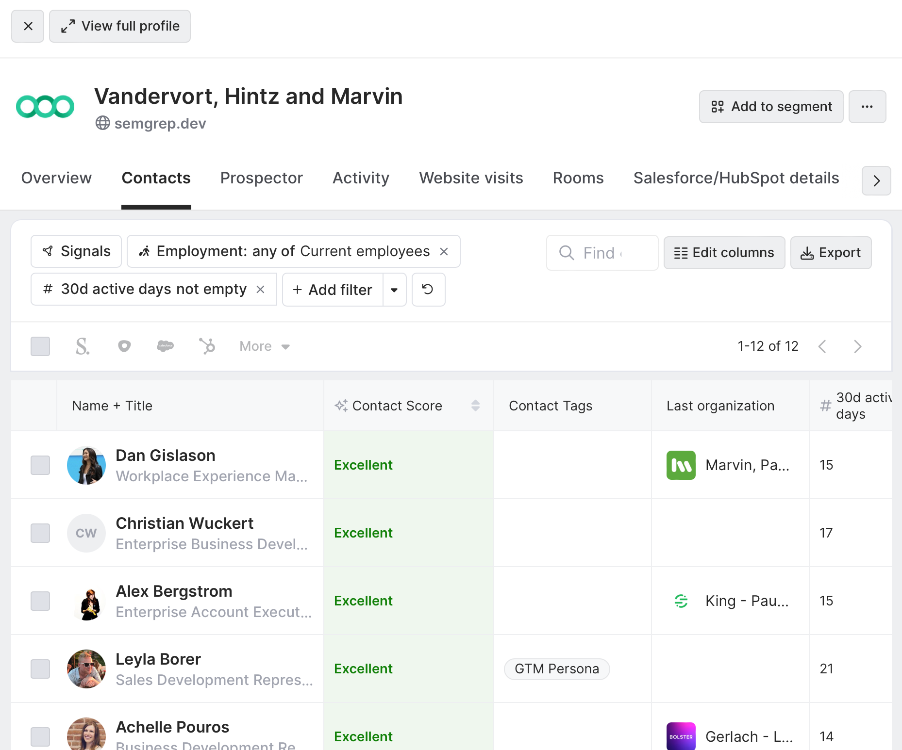
Task: Click the Salesloft S icon in bulk actions
Action: pos(83,346)
